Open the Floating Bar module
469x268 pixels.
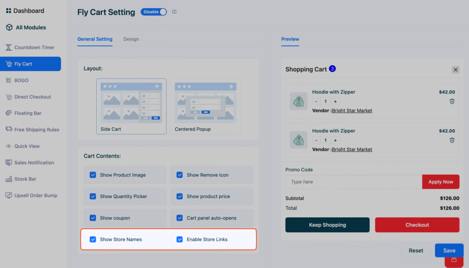click(27, 113)
